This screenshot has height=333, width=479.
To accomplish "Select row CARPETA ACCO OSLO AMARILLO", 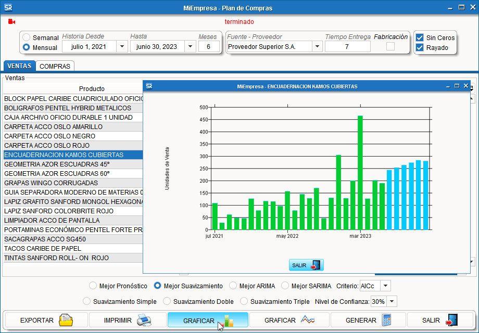I will point(73,126).
